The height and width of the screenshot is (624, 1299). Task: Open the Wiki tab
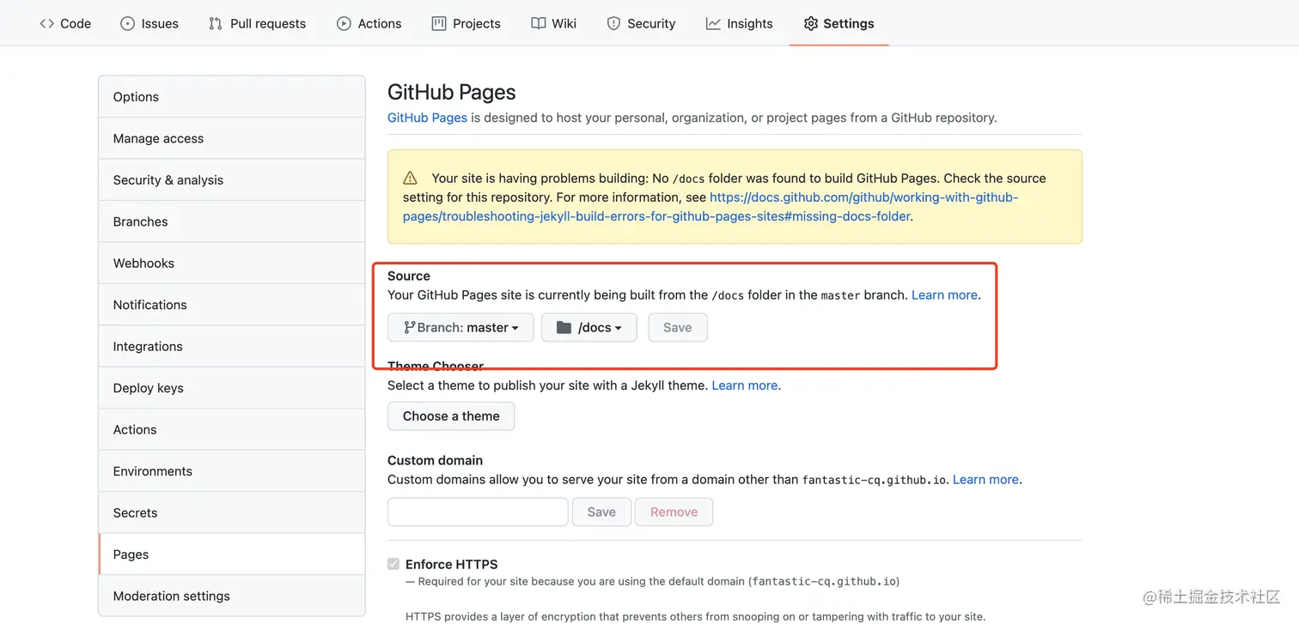pyautogui.click(x=554, y=23)
